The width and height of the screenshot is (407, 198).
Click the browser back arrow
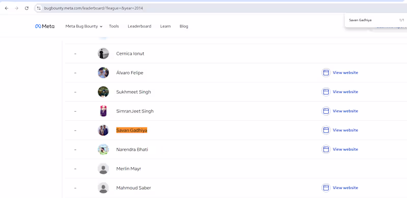[x=7, y=8]
